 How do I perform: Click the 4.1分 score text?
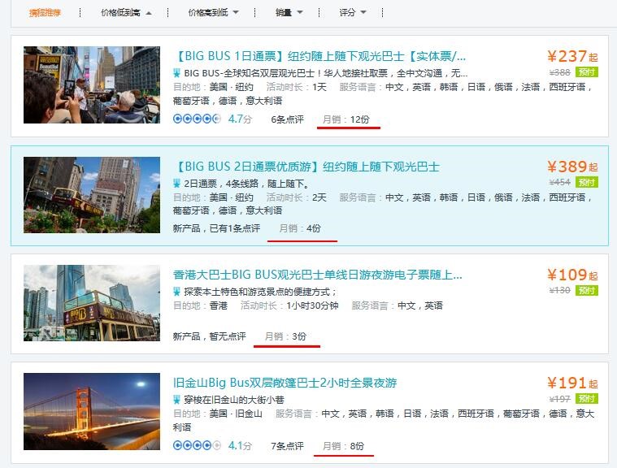[240, 445]
